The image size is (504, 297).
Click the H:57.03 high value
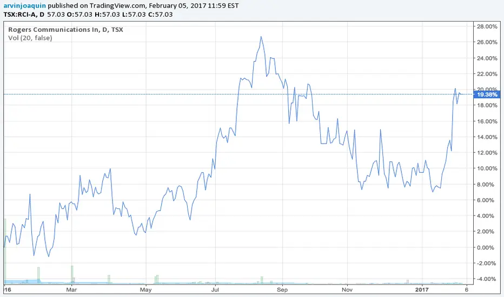click(107, 15)
